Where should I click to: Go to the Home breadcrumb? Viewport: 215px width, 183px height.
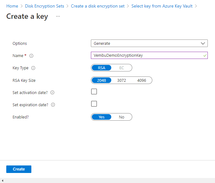(x=12, y=6)
